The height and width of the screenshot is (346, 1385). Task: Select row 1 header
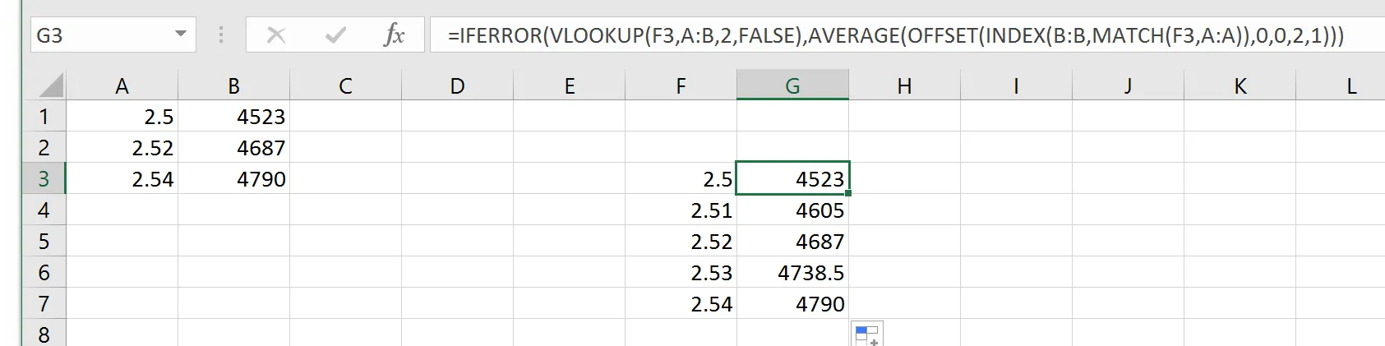[44, 117]
